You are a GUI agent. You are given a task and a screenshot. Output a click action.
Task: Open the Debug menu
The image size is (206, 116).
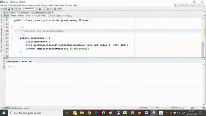tap(43, 5)
